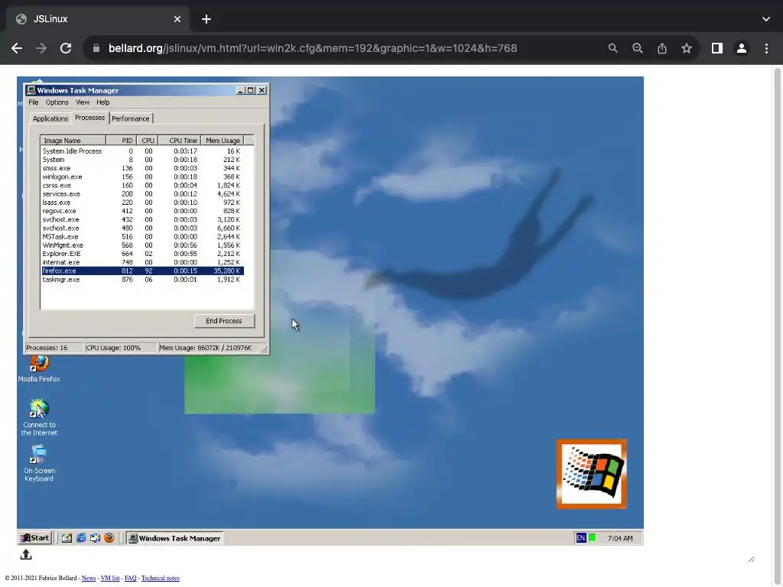Open the Windows Start menu

35,537
